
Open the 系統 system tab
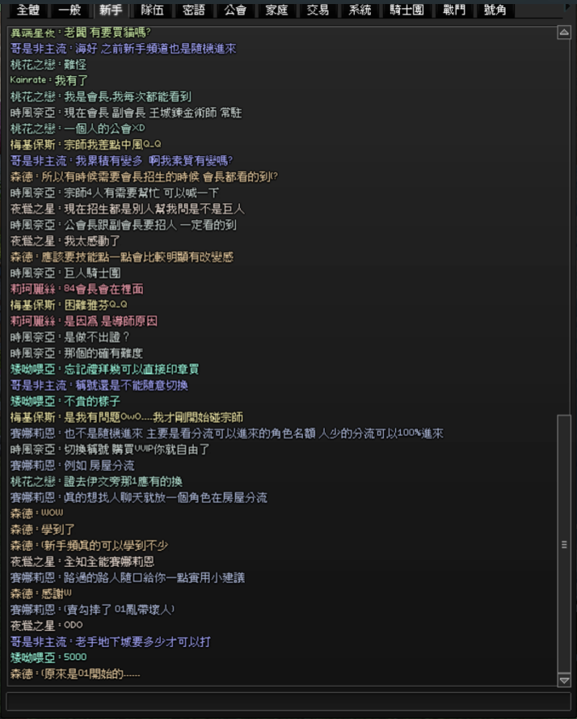pyautogui.click(x=360, y=10)
